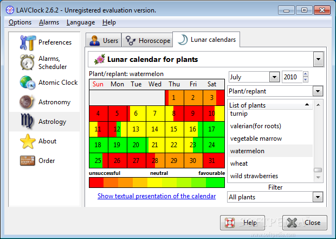336x239 pixels.
Task: Open the About star icon
Action: (28, 141)
